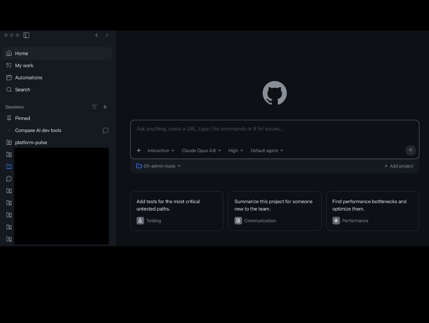Click the Communication document icon
This screenshot has width=429, height=323.
point(238,221)
